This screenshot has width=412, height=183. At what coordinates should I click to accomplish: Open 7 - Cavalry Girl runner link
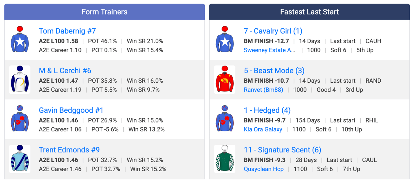273,31
